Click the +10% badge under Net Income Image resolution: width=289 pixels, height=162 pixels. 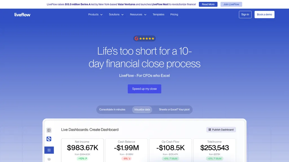[83, 159]
